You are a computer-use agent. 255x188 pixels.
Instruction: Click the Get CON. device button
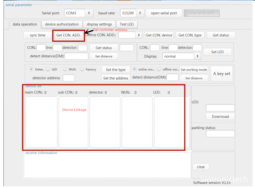[x=159, y=35]
